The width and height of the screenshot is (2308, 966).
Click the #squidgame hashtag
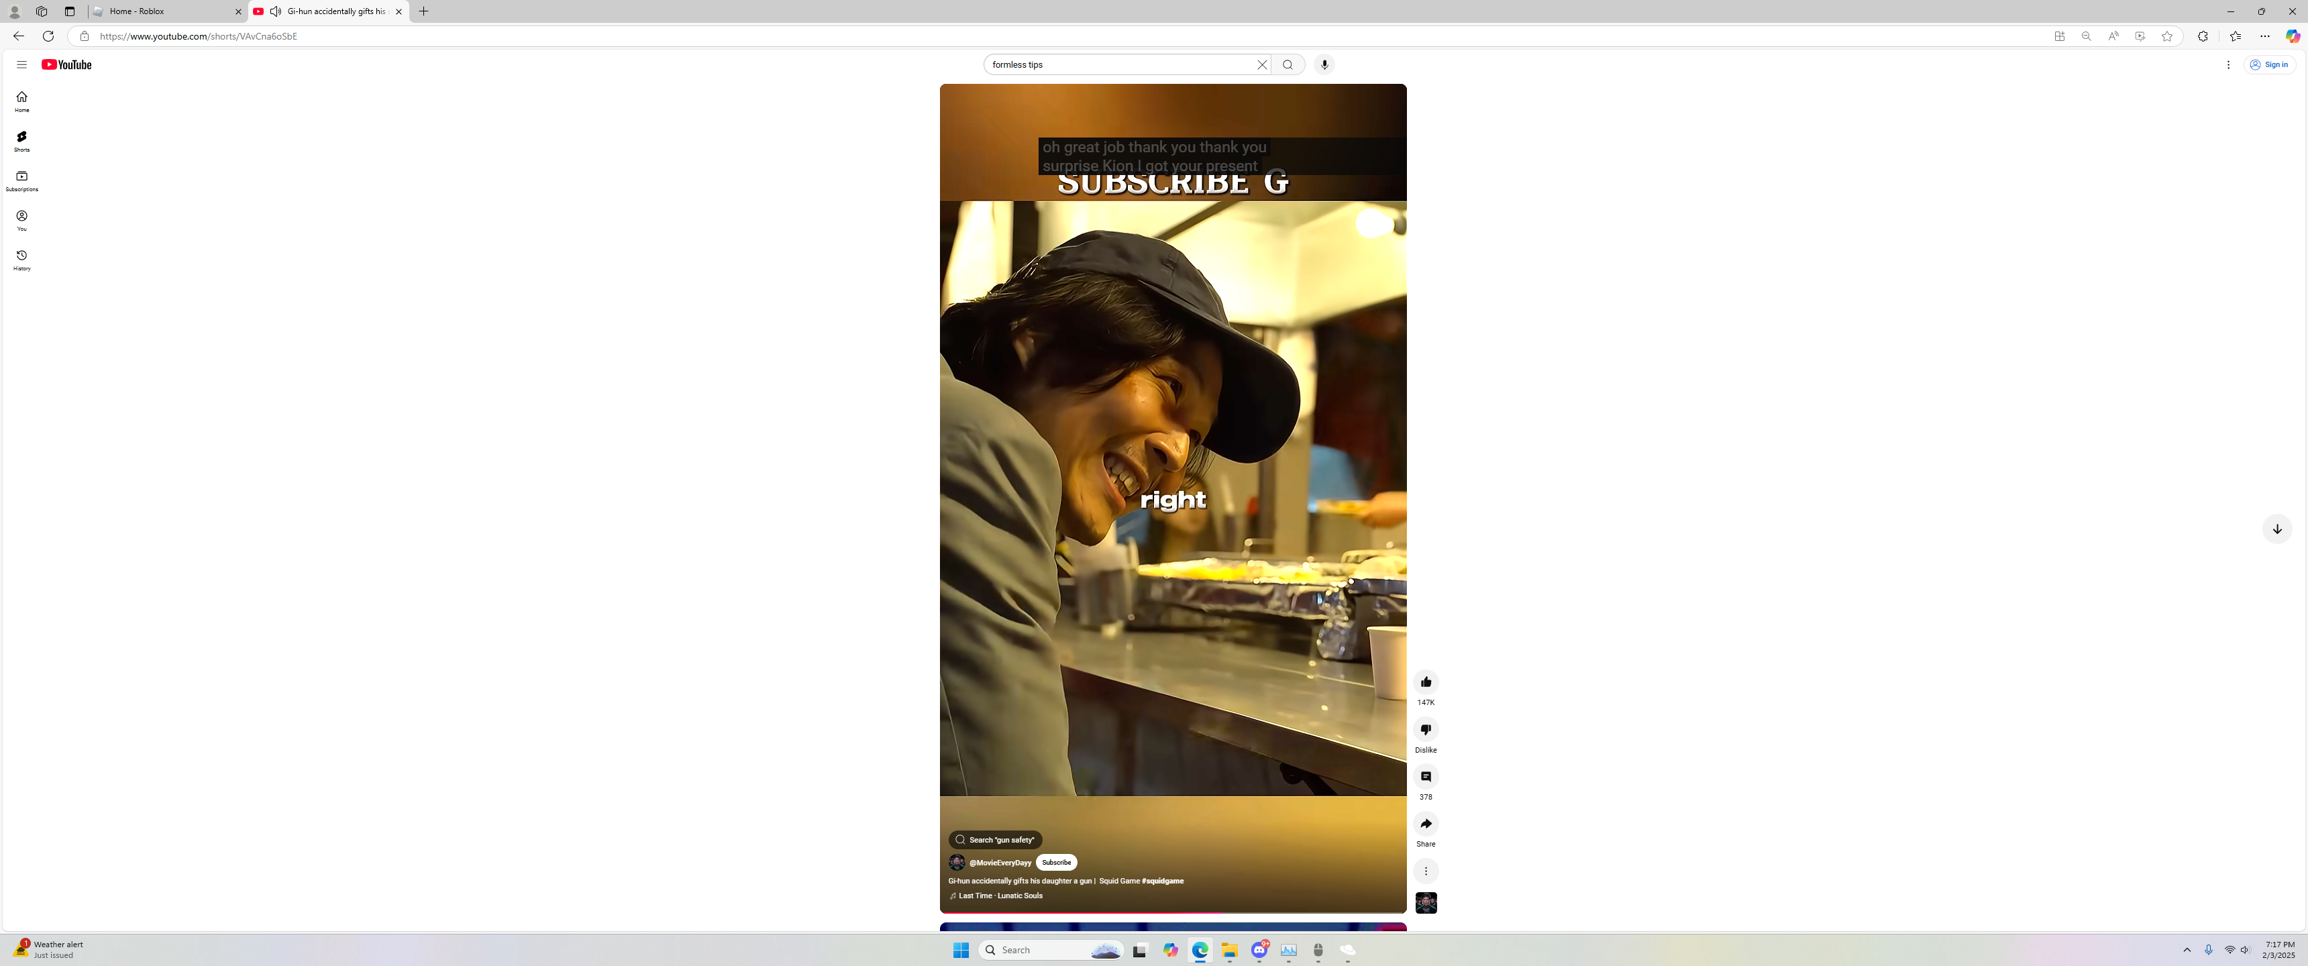click(1162, 881)
